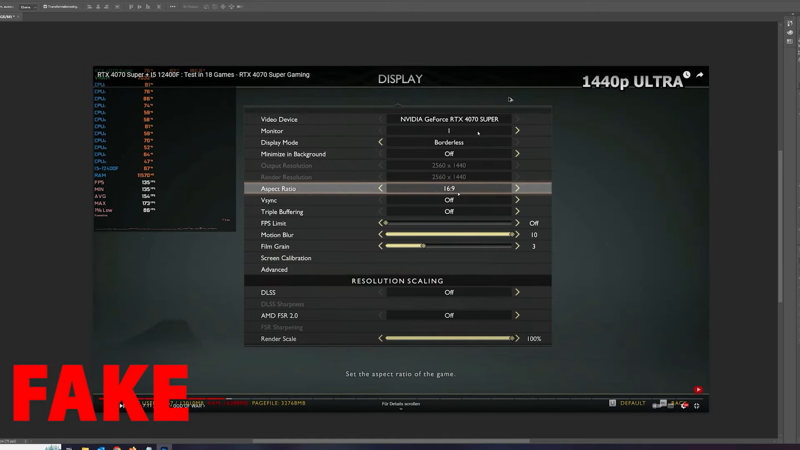Click the FPS Limit slider handle

(385, 223)
